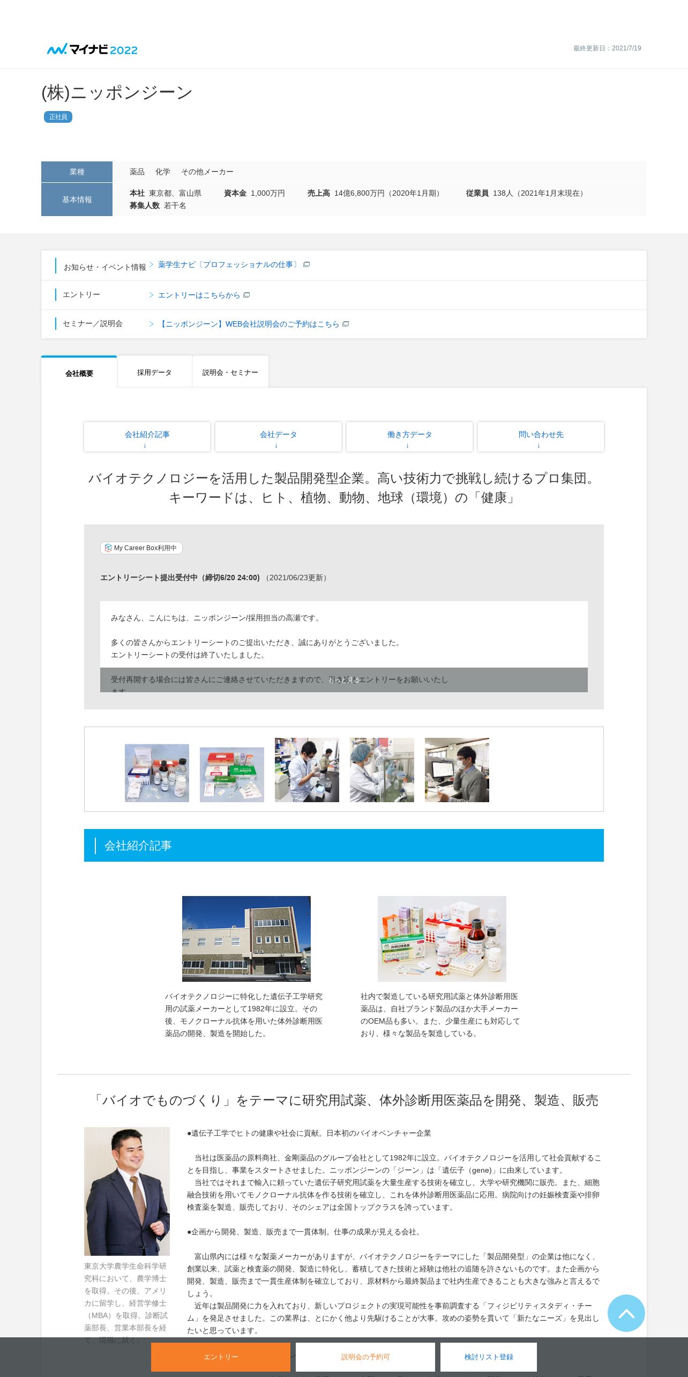Screen dimensions: 688x1377
Task: Click external-link icon beside 薬学生ナビ link
Action: (306, 264)
